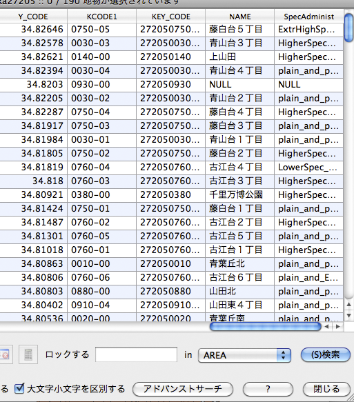
Task: Open アドバンストサーチ advanced search
Action: click(x=183, y=389)
